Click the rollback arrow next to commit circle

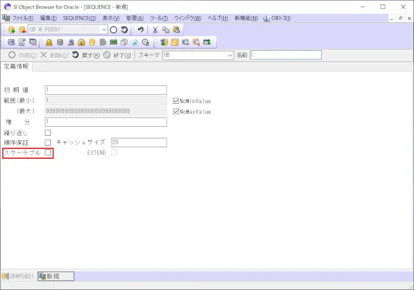click(x=124, y=30)
